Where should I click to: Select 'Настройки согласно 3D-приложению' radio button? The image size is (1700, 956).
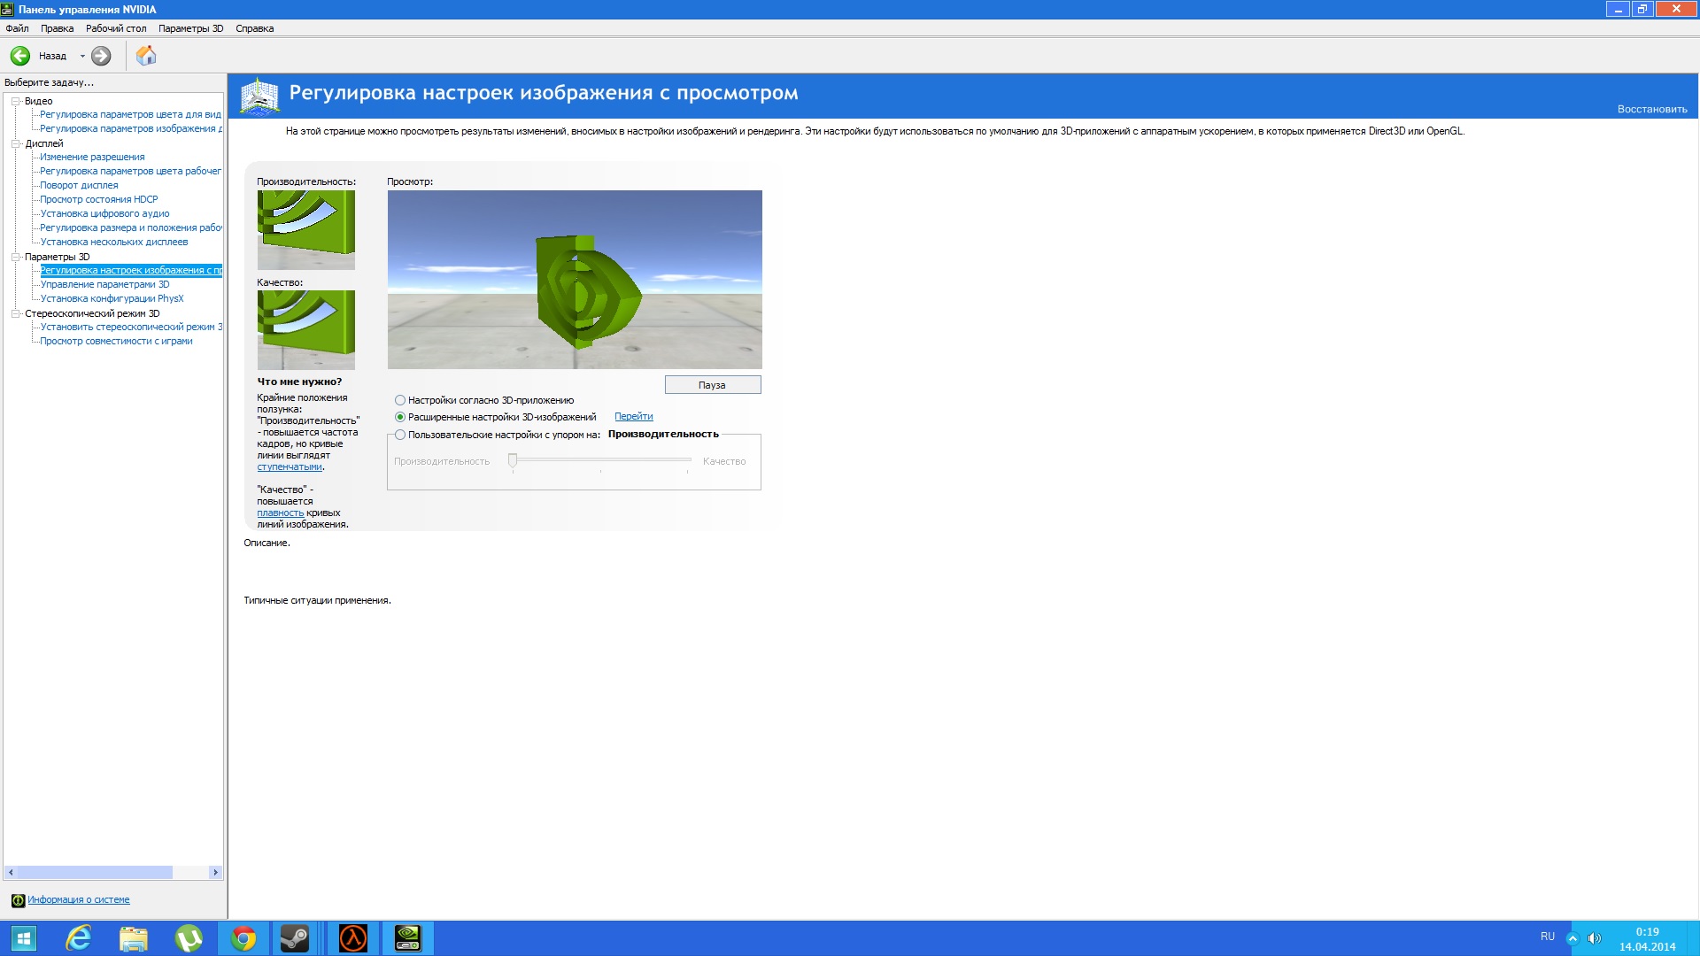coord(400,400)
